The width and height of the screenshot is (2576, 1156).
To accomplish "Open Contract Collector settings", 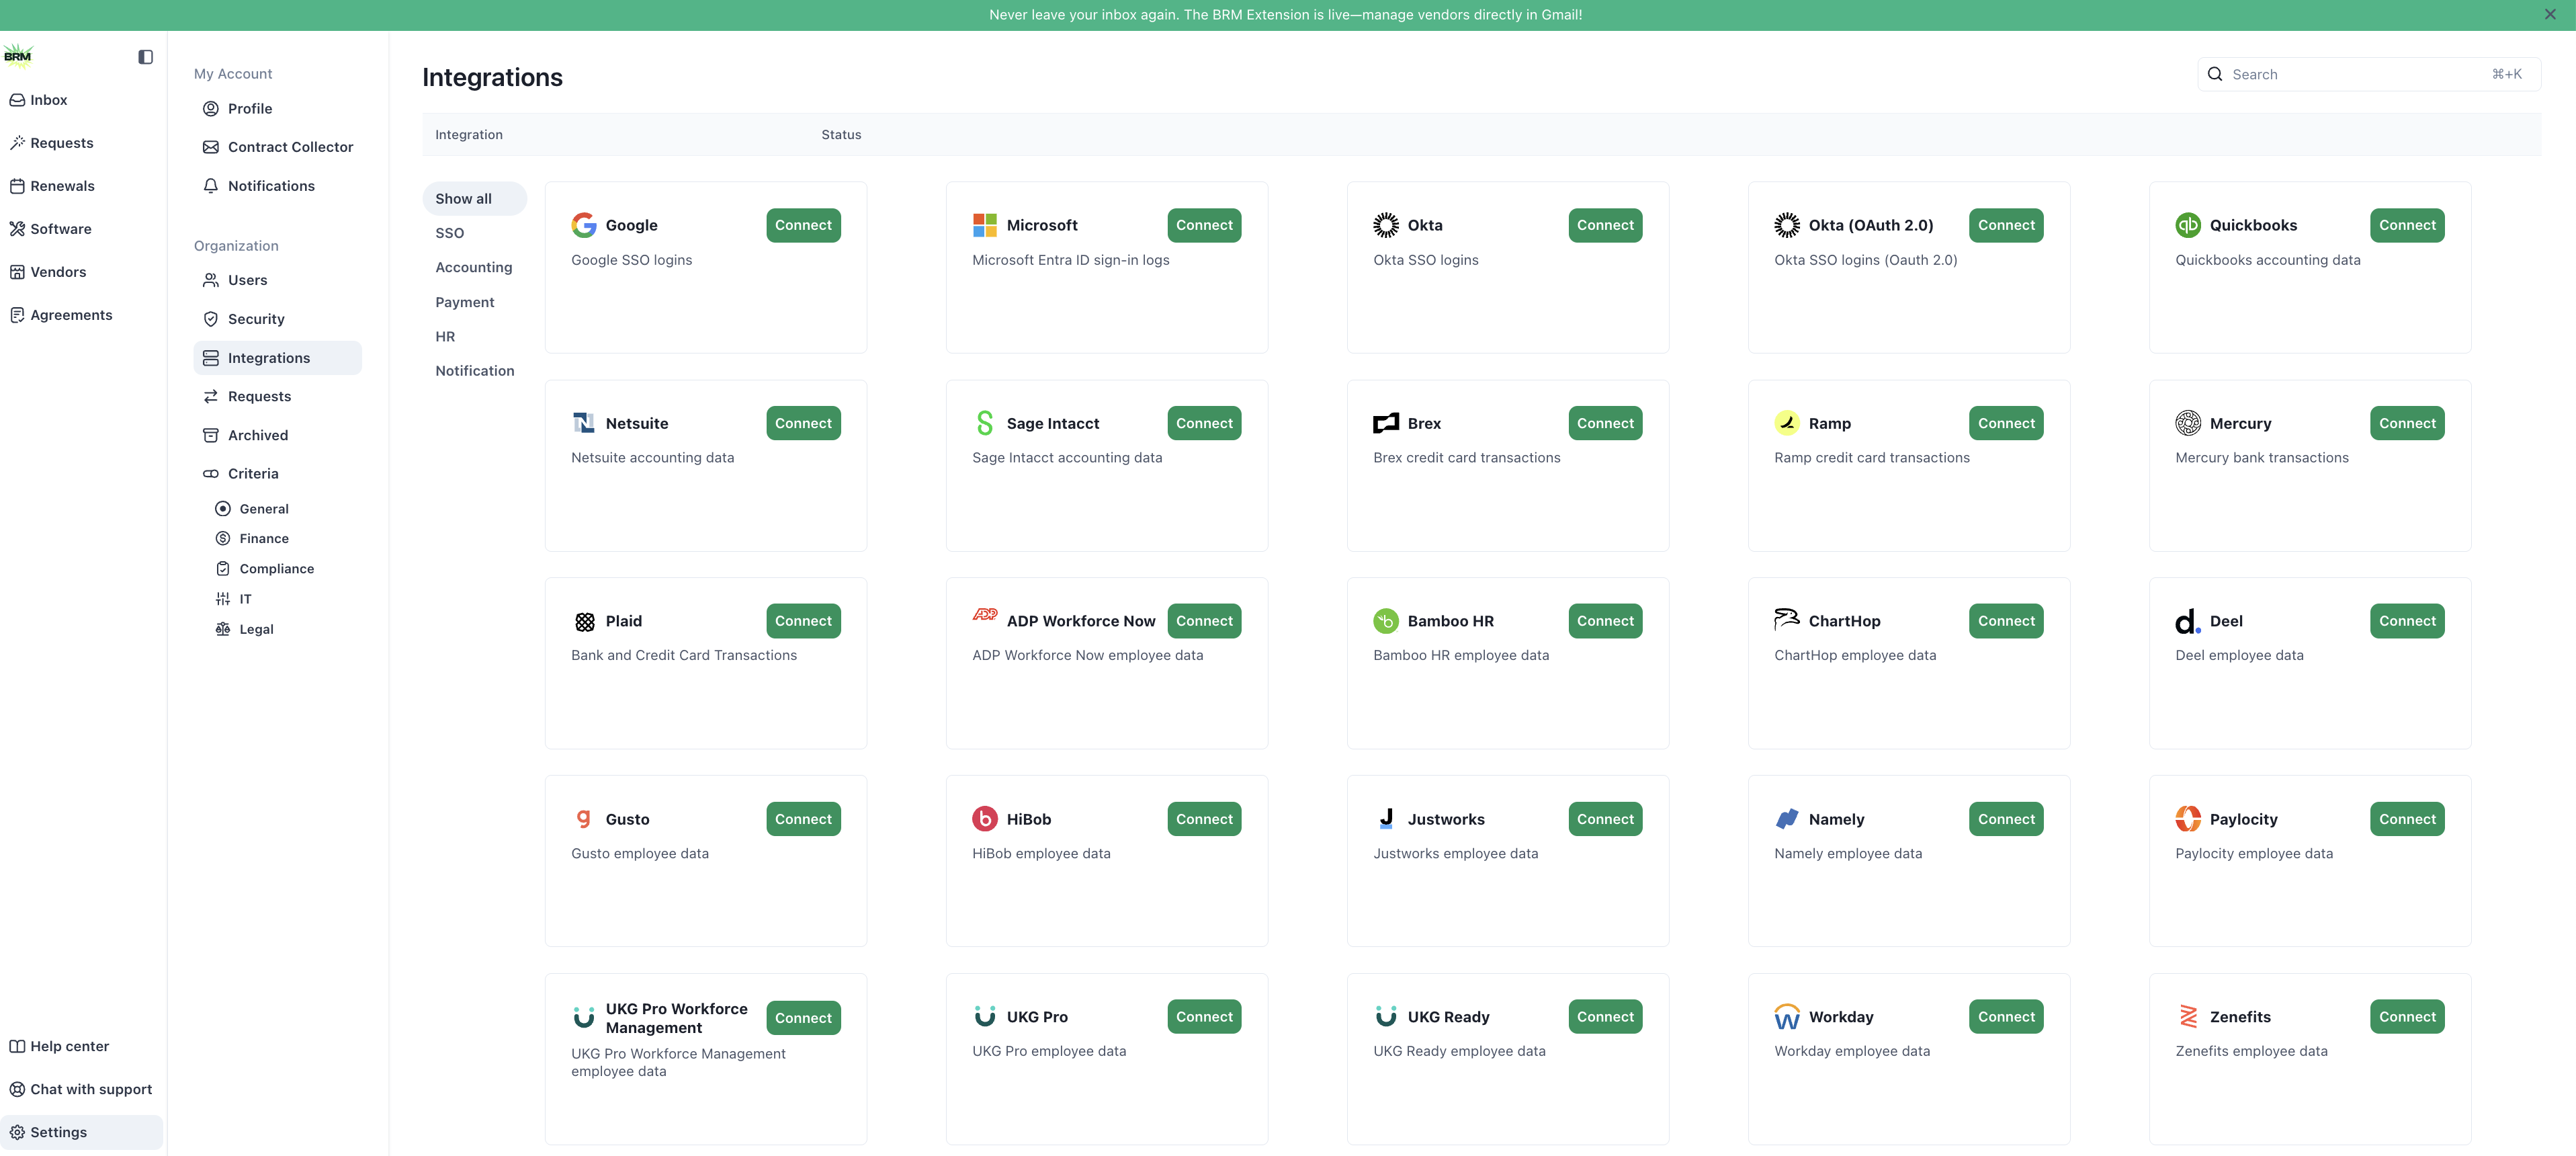I will click(x=290, y=147).
